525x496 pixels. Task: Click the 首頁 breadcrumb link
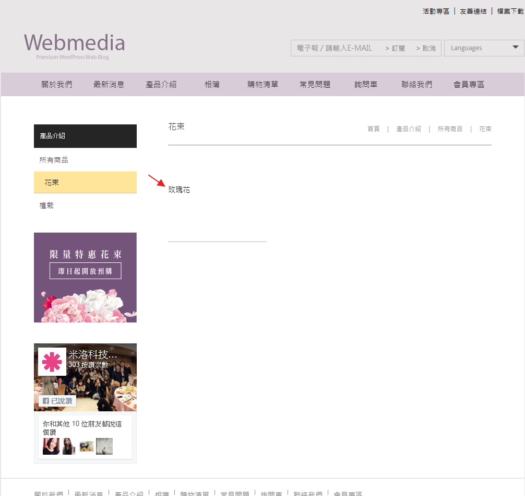(374, 129)
